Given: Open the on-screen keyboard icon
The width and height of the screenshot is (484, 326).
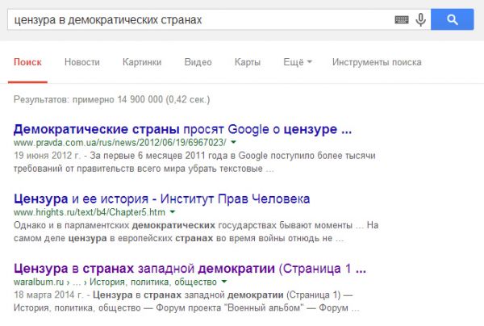Looking at the screenshot, I should click(x=402, y=19).
